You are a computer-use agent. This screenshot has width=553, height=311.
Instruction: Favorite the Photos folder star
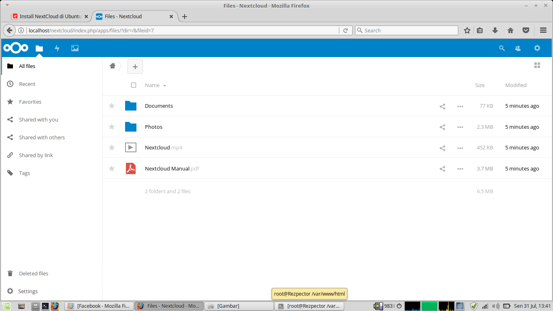click(x=112, y=127)
